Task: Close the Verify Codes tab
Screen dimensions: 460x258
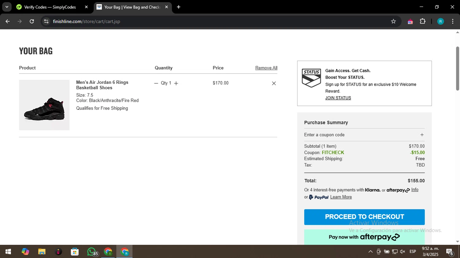Action: tap(86, 7)
